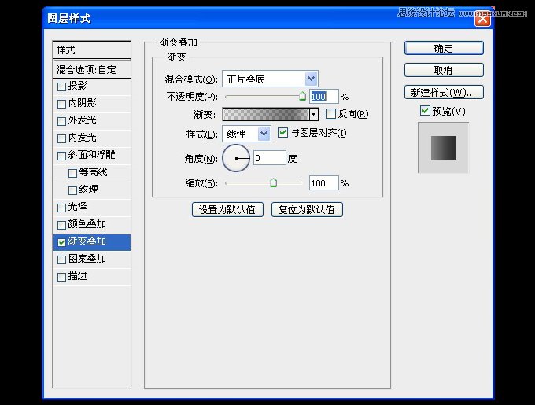This screenshot has height=405, width=535.
Task: Close the 图层样式 dialog
Action: point(482,19)
